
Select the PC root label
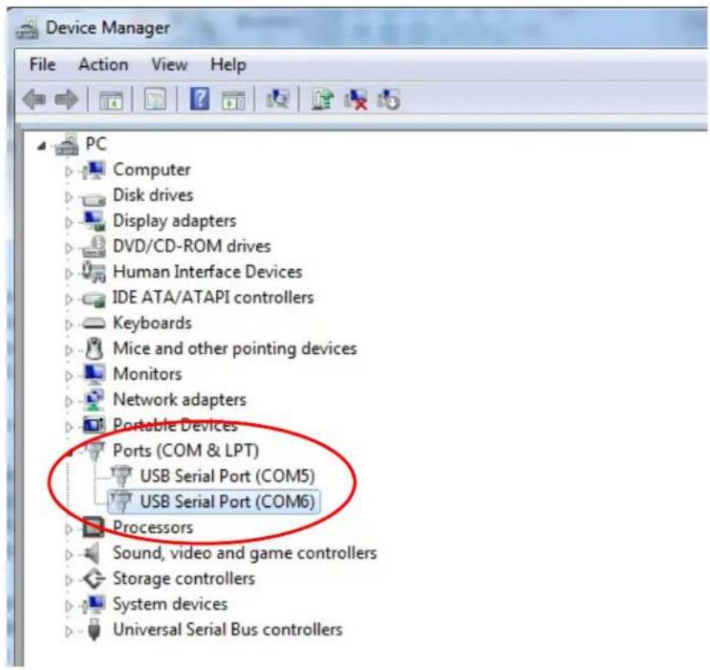point(96,144)
